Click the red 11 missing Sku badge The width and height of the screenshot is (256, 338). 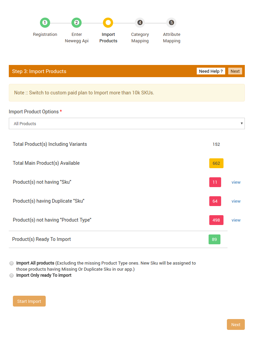click(x=215, y=182)
